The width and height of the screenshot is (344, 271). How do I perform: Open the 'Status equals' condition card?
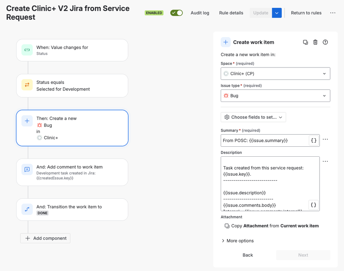click(x=72, y=86)
